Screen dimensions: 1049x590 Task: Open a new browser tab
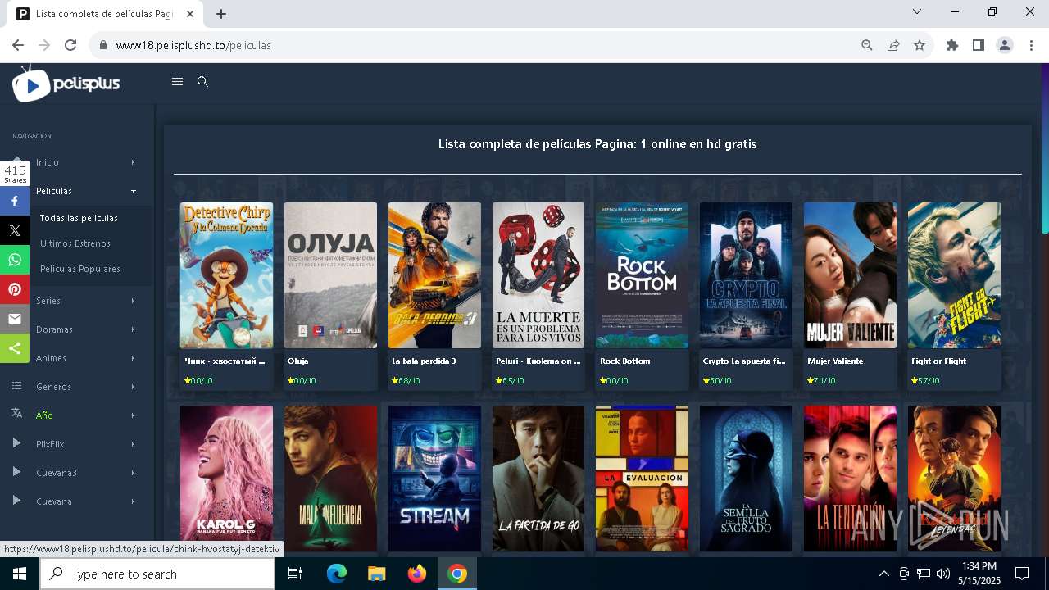coord(221,13)
